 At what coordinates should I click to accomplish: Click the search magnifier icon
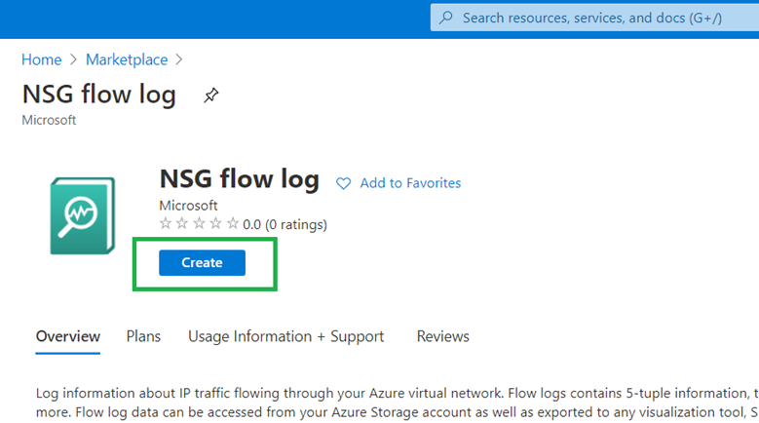point(446,18)
